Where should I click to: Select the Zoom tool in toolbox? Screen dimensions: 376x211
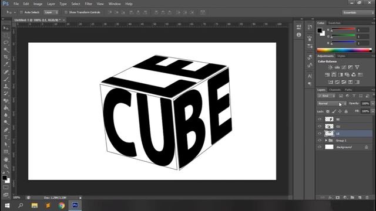[x=6, y=166]
